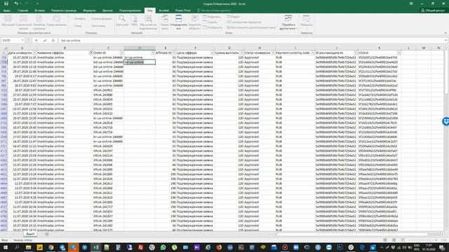Screen dimensions: 449x252
Task: Toggle Gridlines (Сетка) checkbox
Action: [x=76, y=26]
